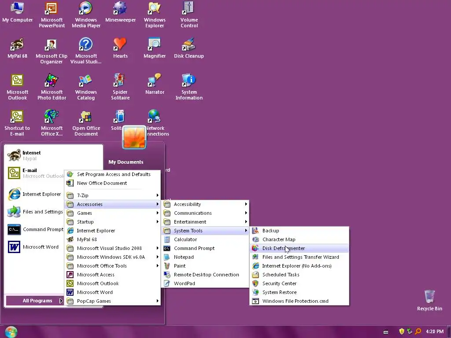
Task: Expand the Communications submenu
Action: 205,213
